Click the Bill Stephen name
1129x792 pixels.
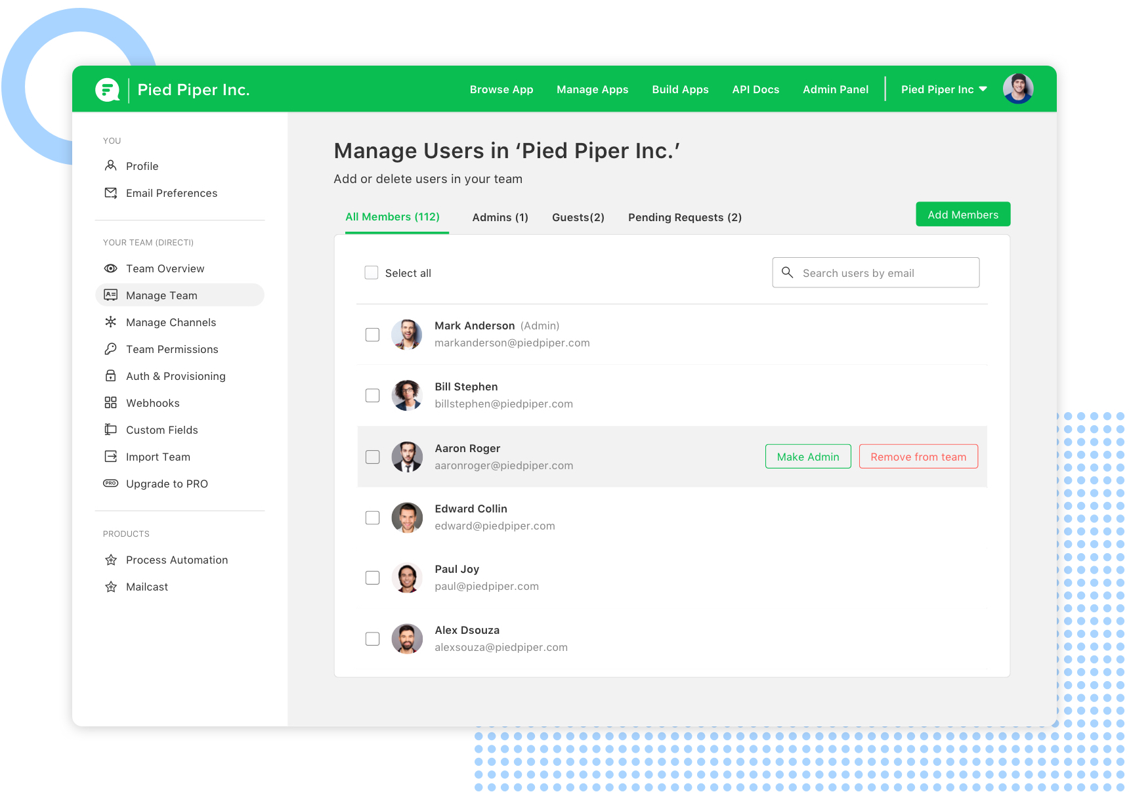466,386
